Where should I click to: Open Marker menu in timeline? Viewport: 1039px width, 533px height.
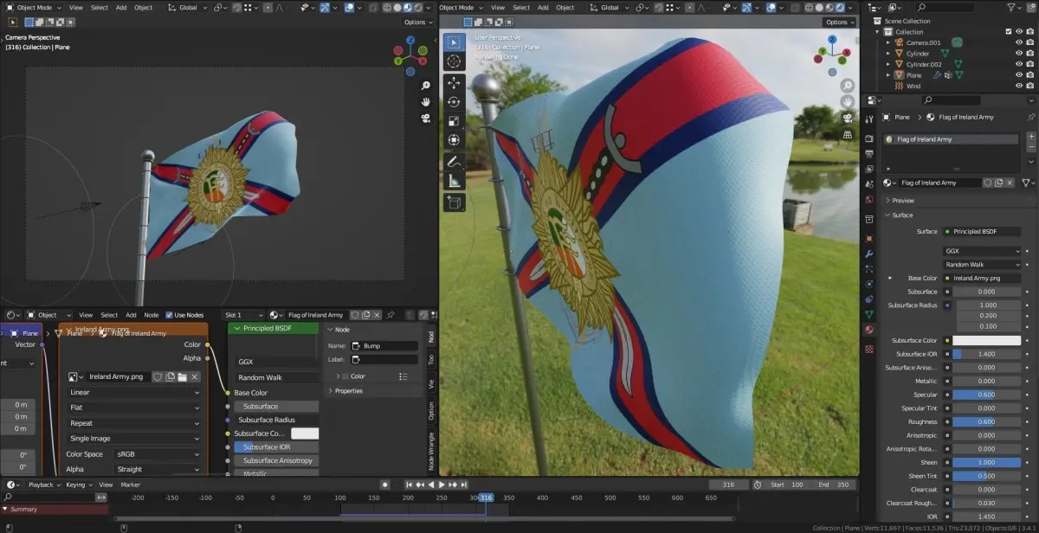pos(131,485)
